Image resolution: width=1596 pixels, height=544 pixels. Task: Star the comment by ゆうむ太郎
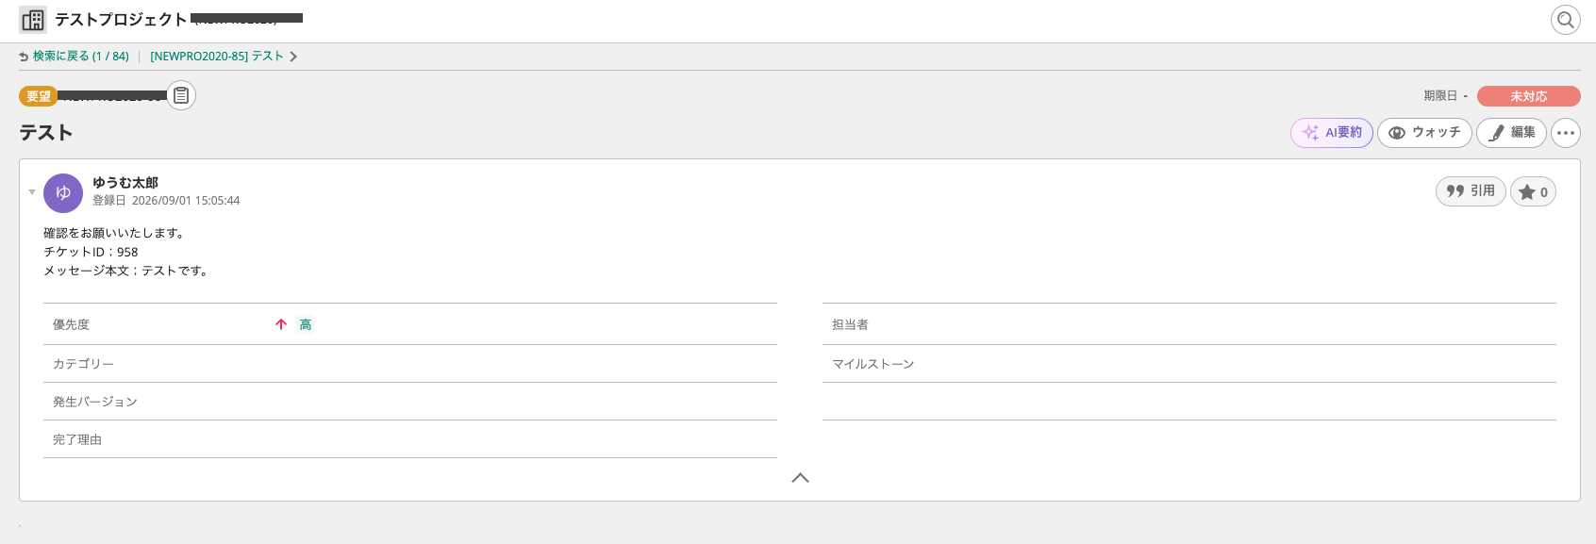(1533, 191)
